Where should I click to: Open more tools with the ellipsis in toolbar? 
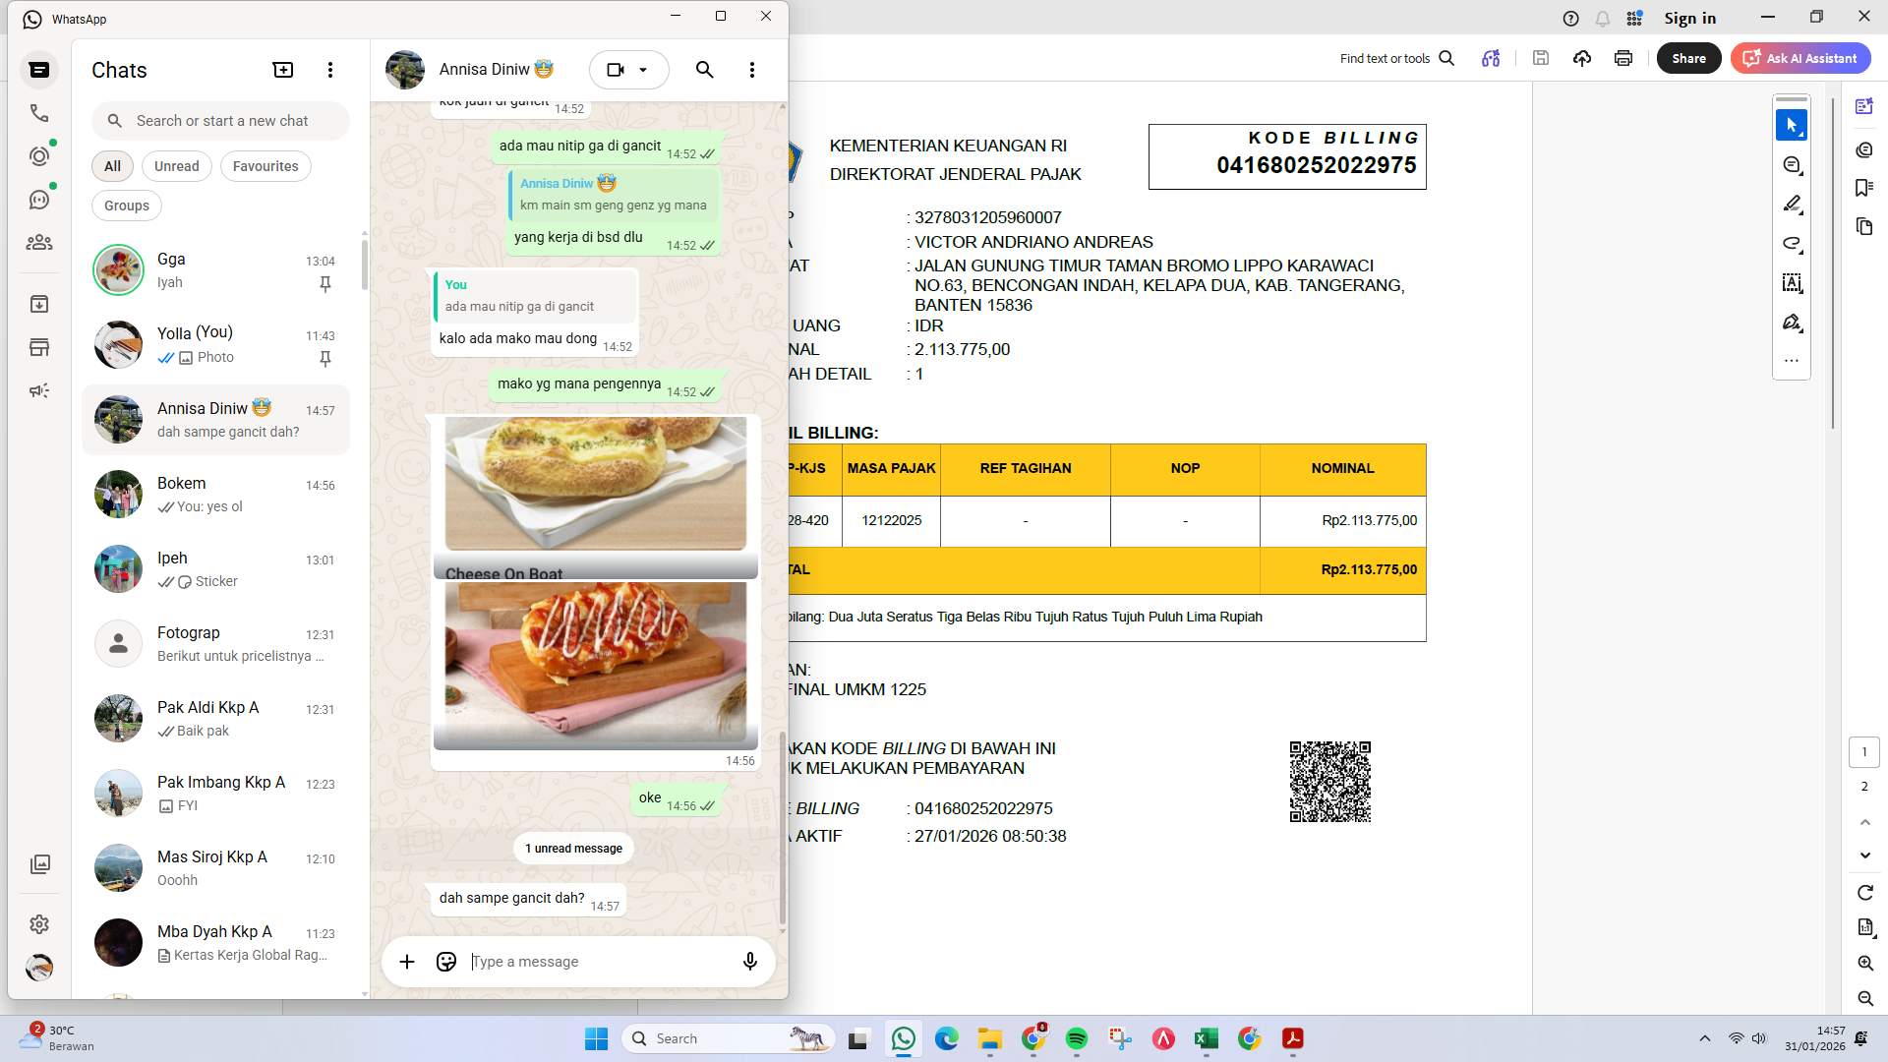pos(1792,360)
